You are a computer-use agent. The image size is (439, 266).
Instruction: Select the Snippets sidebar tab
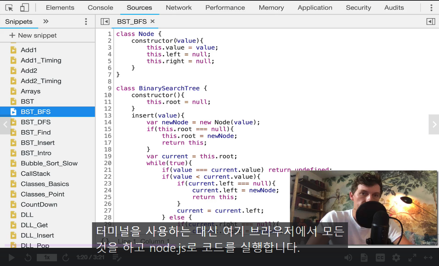click(x=19, y=22)
